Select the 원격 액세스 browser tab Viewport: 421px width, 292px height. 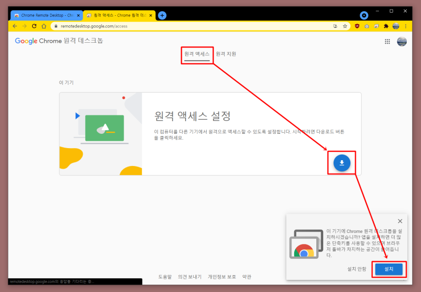pos(119,15)
